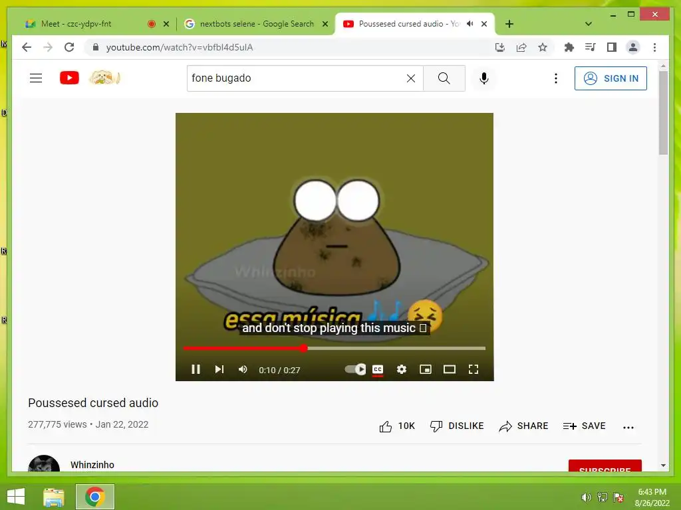Close the Meet tab

pos(166,24)
